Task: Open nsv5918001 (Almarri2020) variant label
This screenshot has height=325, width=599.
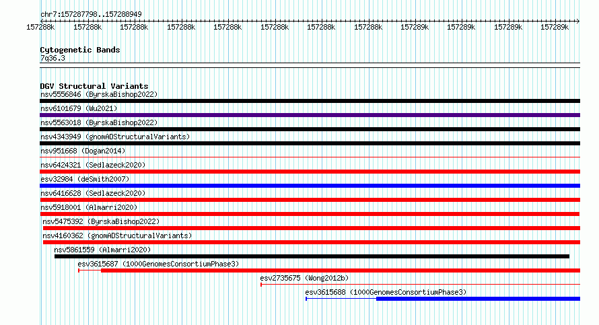Action: click(x=89, y=207)
